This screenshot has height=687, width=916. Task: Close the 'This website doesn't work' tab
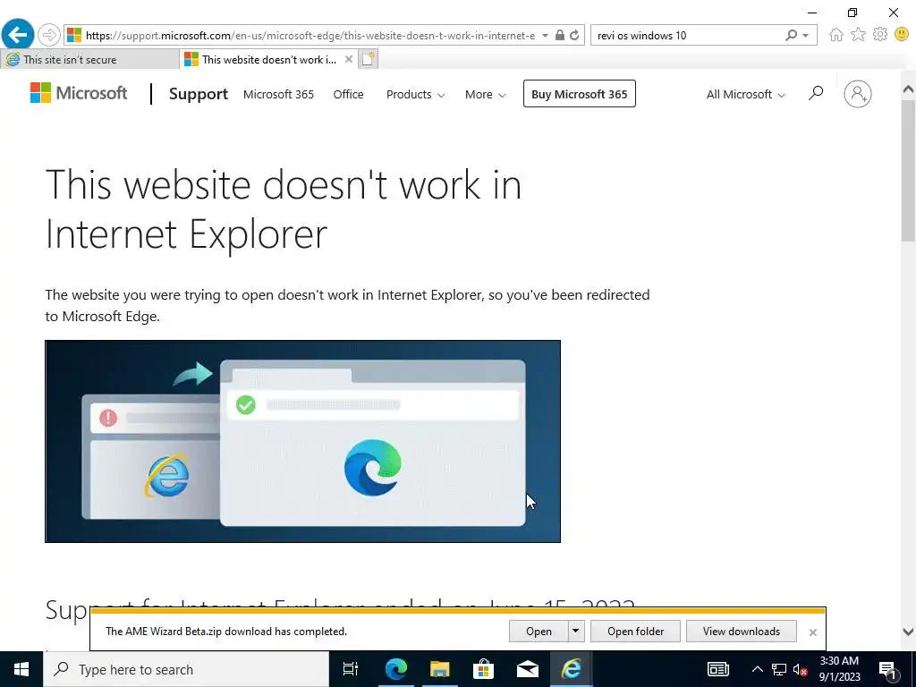349,59
